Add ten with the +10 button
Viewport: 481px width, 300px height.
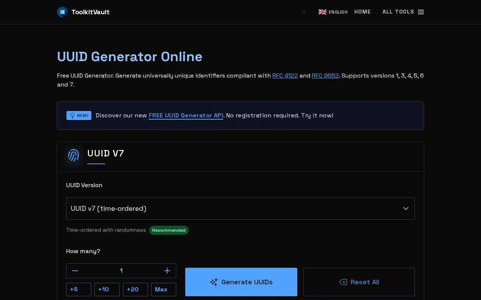pos(107,289)
